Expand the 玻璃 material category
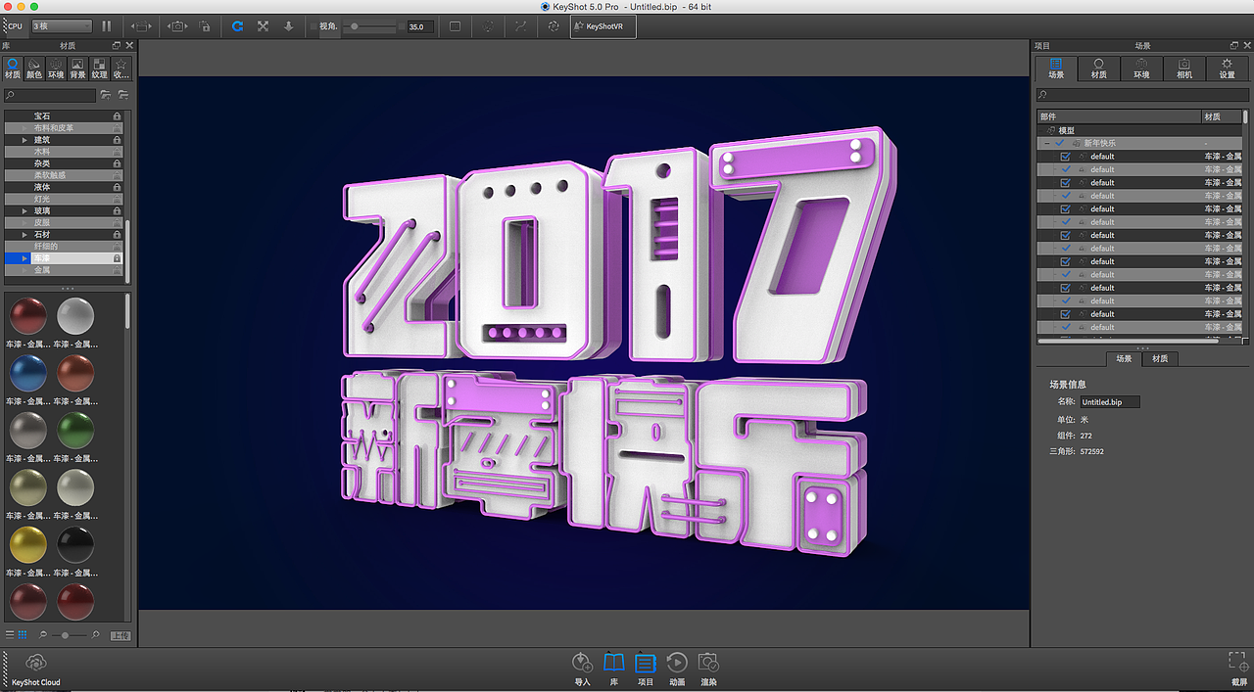Screen dimensions: 1254x692 [x=24, y=209]
